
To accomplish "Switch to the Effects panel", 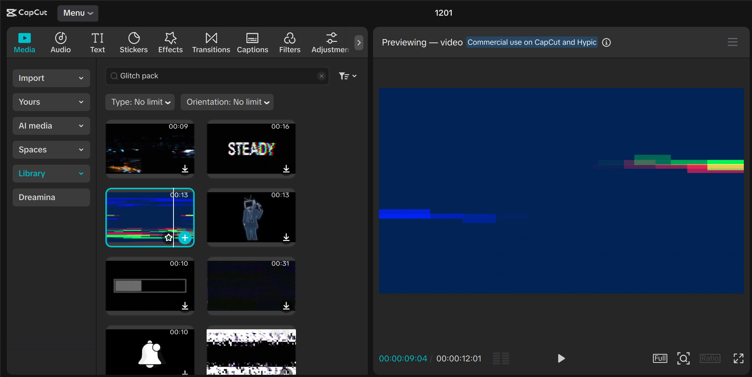I will (170, 42).
